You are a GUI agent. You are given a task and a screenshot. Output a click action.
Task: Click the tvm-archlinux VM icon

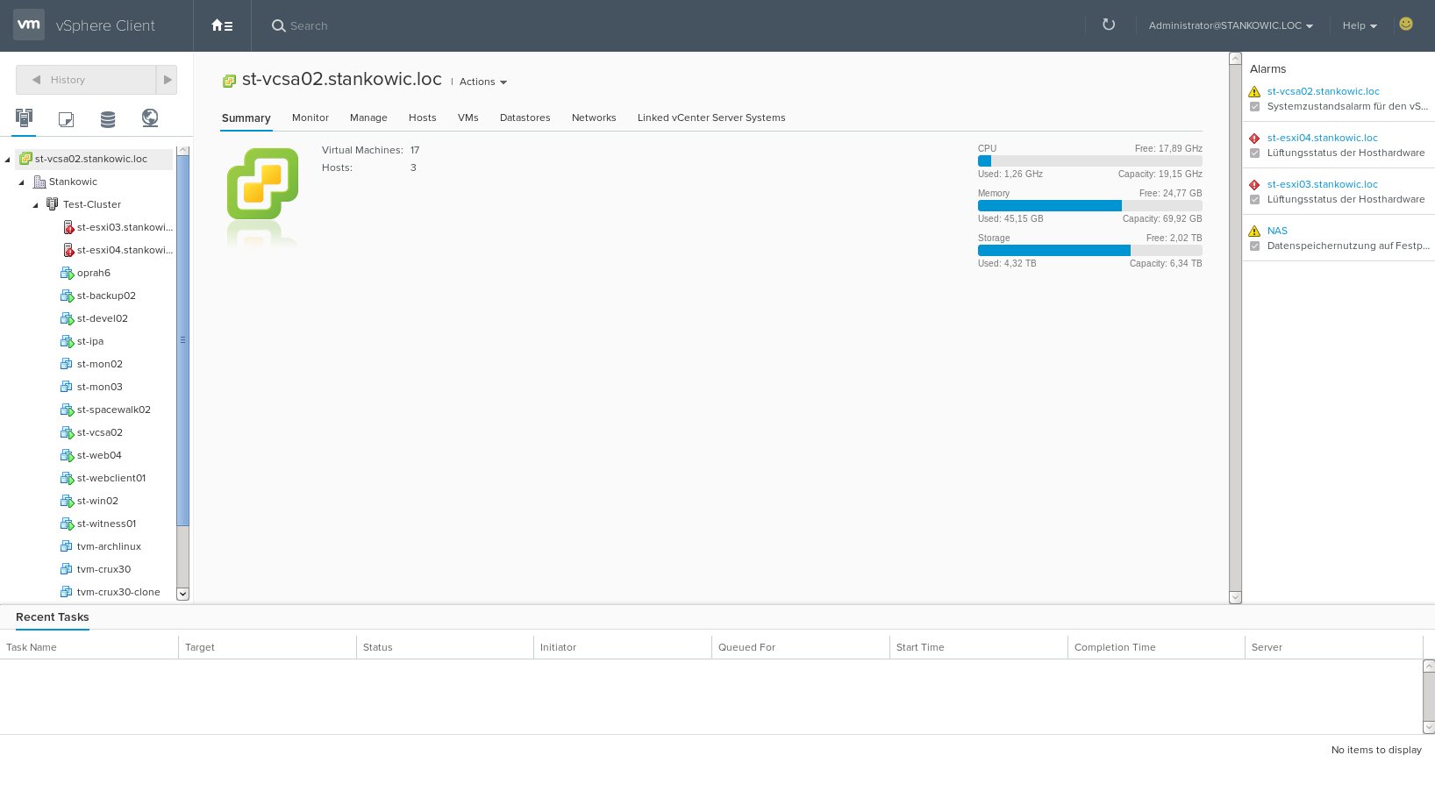tap(66, 546)
